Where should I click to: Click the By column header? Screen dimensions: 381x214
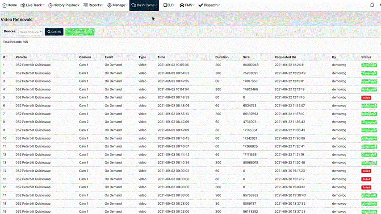[334, 57]
